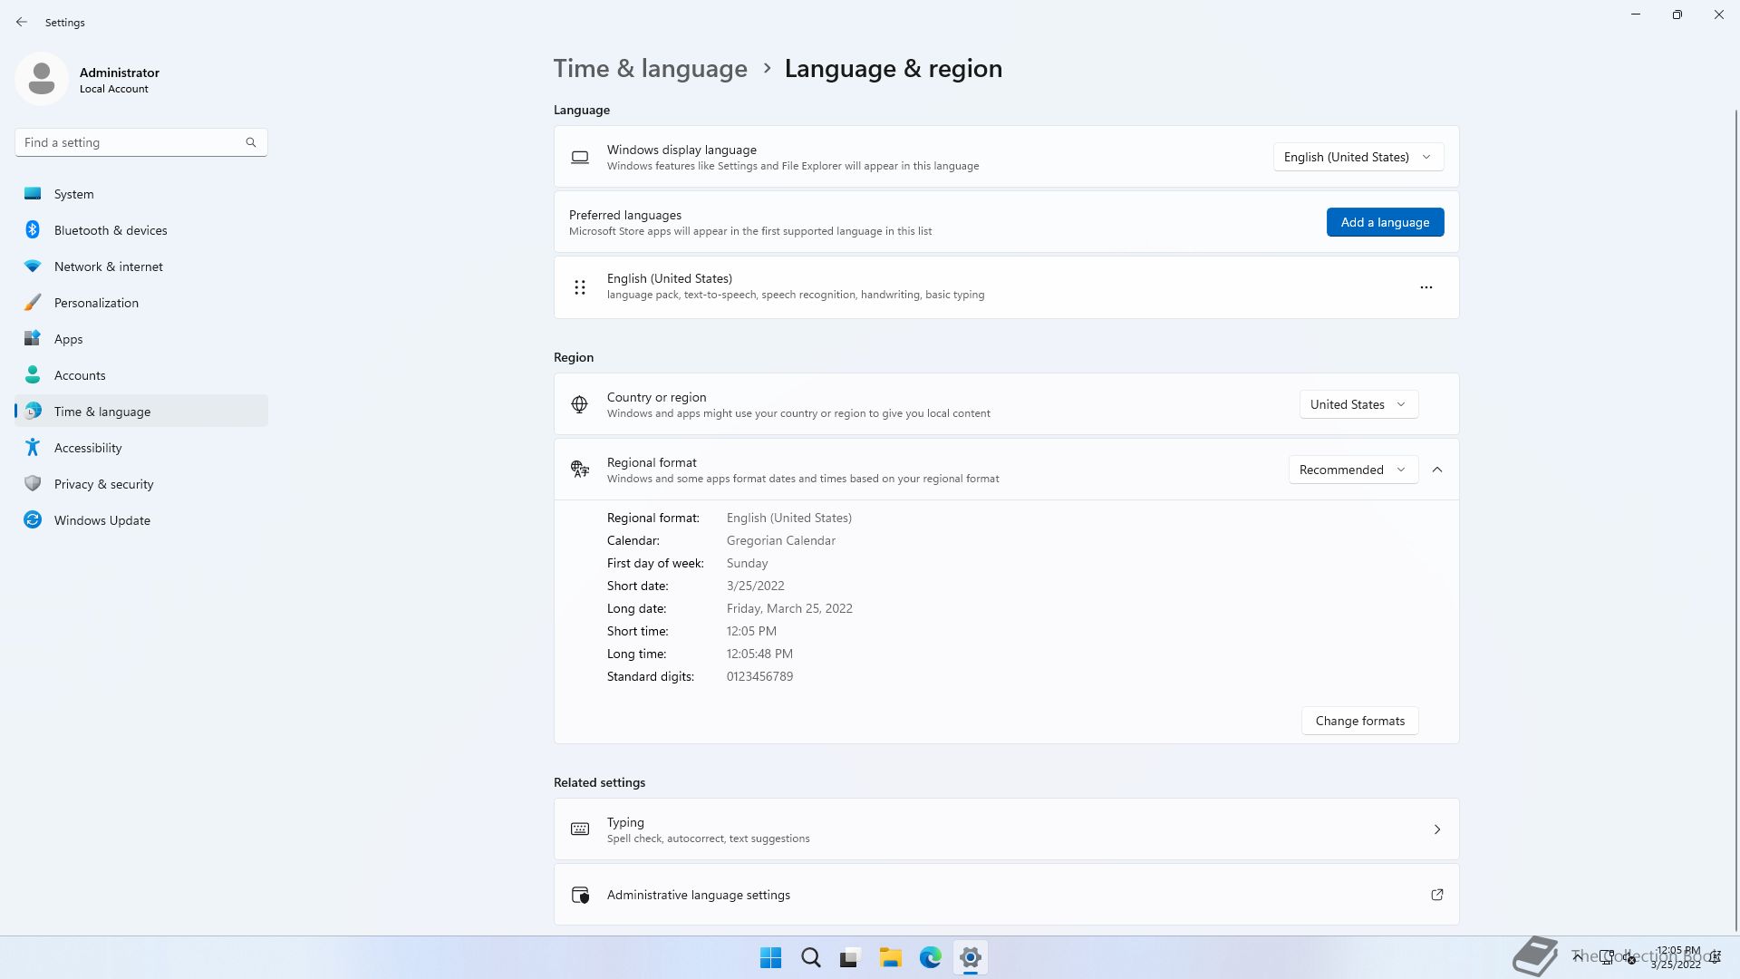Open File Explorer from the taskbar
The height and width of the screenshot is (979, 1740).
click(x=890, y=957)
